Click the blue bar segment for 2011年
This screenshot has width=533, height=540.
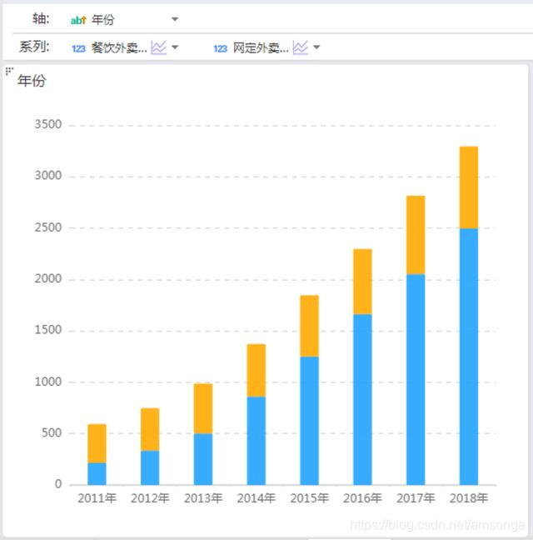pyautogui.click(x=97, y=473)
